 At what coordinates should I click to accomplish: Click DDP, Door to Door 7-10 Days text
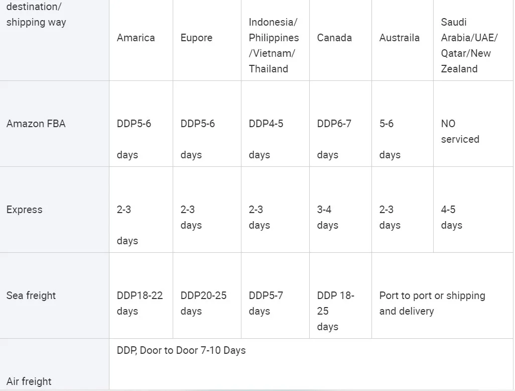(x=181, y=350)
